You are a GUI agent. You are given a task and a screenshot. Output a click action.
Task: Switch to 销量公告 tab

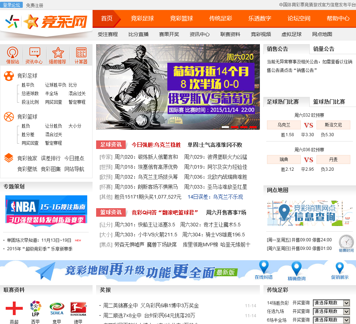pos(324,49)
